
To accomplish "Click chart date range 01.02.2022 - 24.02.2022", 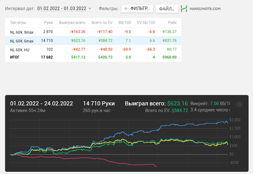I will coord(42,104).
